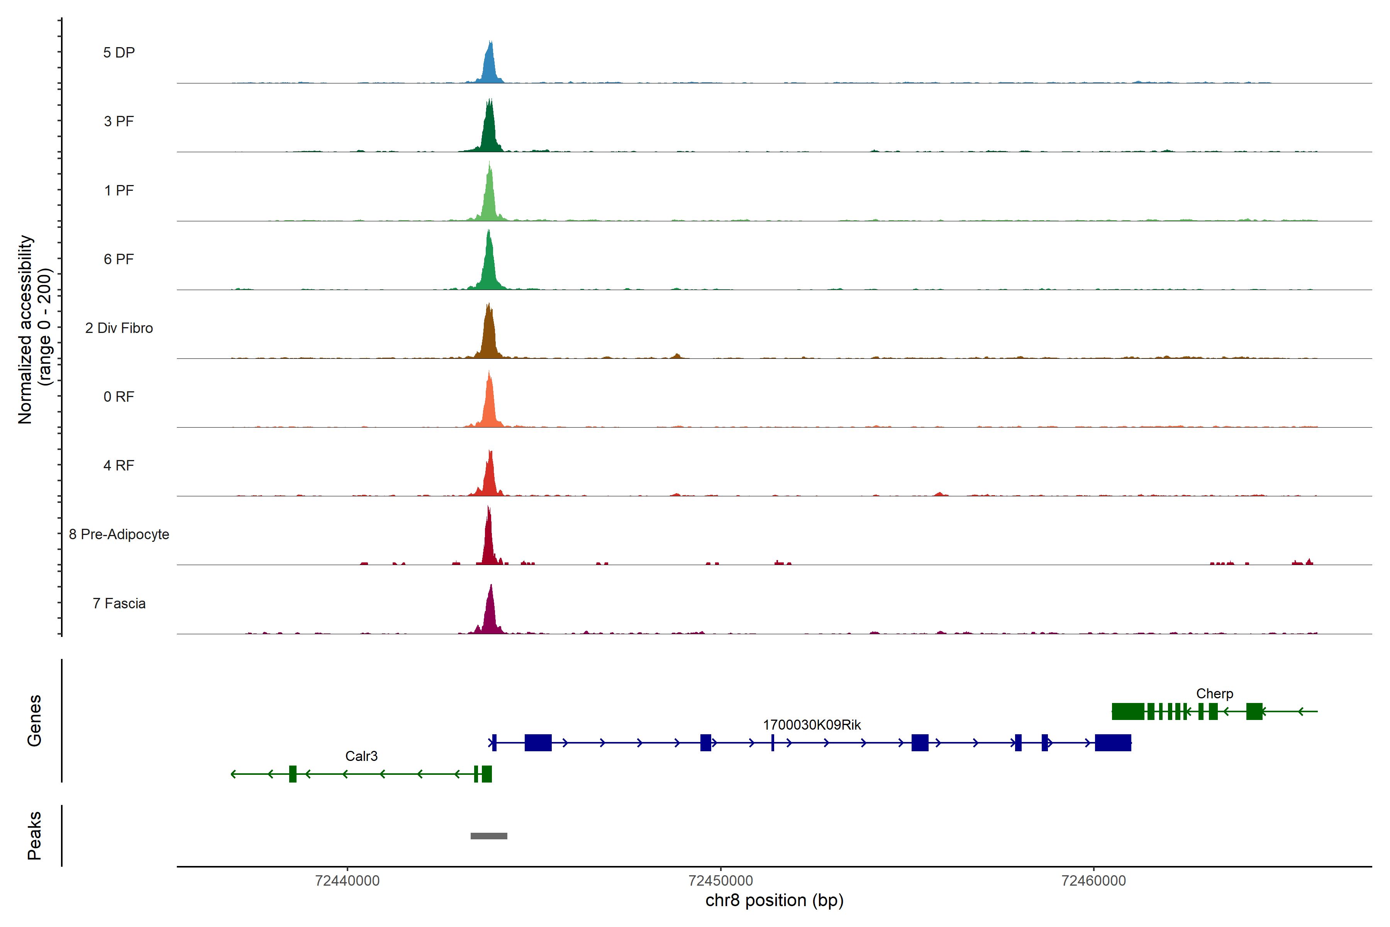Click the last blue 1700030K09Rik exon

(1113, 742)
